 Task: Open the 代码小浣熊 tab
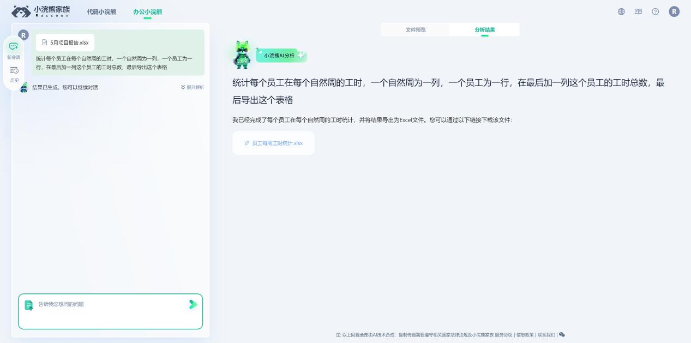101,12
